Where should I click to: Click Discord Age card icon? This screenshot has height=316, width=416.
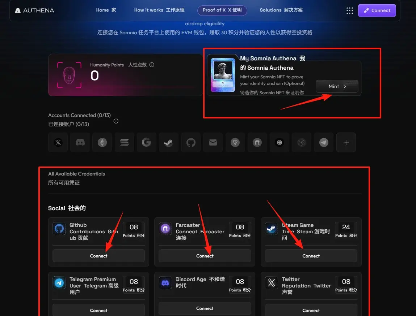click(x=165, y=283)
